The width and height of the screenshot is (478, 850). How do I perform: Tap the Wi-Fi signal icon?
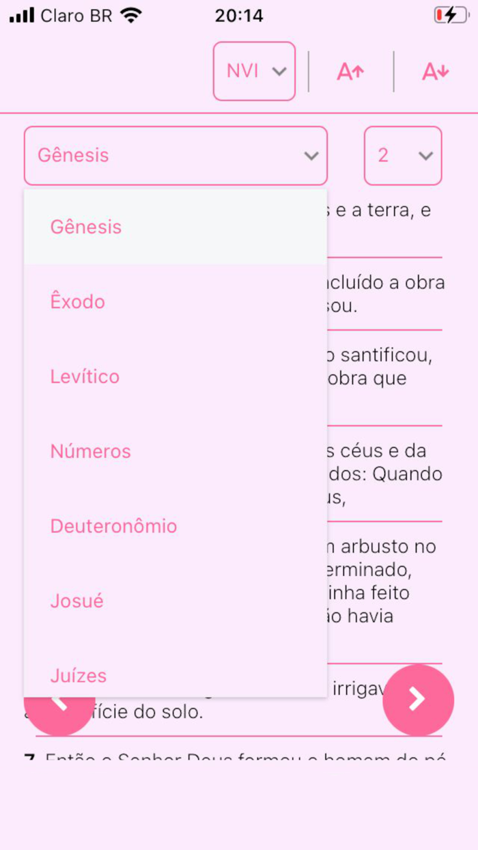click(127, 14)
